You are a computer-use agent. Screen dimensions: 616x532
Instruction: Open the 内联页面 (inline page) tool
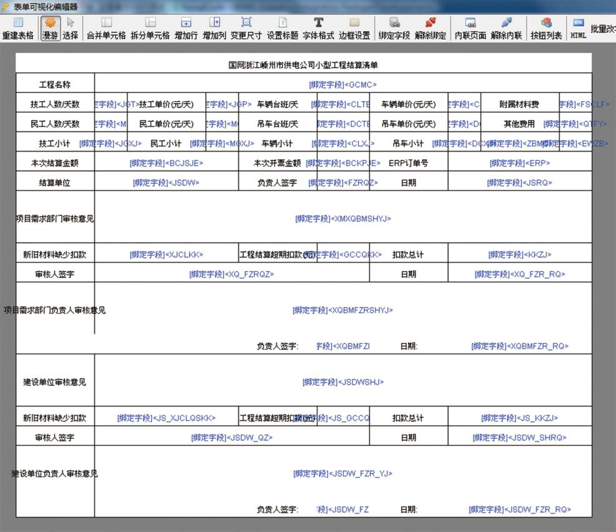point(470,29)
